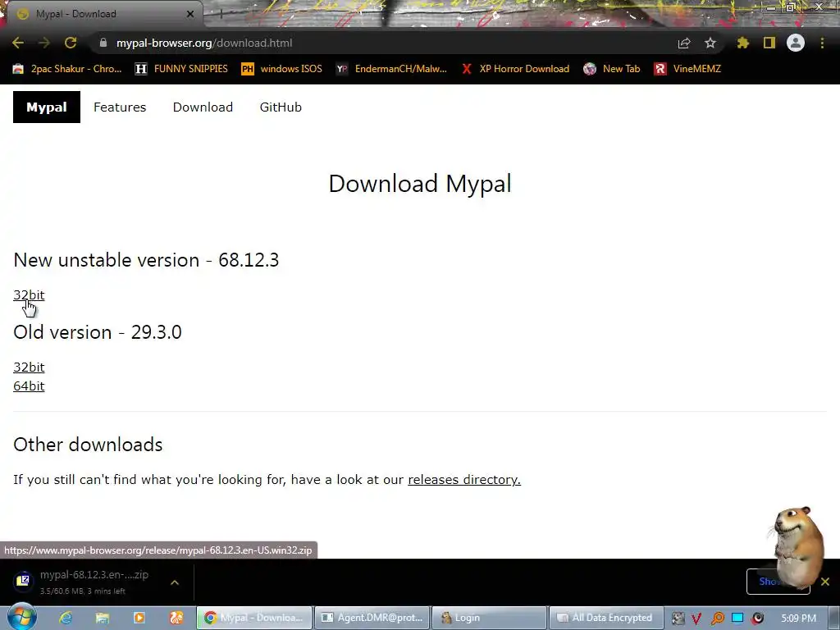The width and height of the screenshot is (840, 630).
Task: Click the lock icon in the address bar
Action: pyautogui.click(x=103, y=43)
